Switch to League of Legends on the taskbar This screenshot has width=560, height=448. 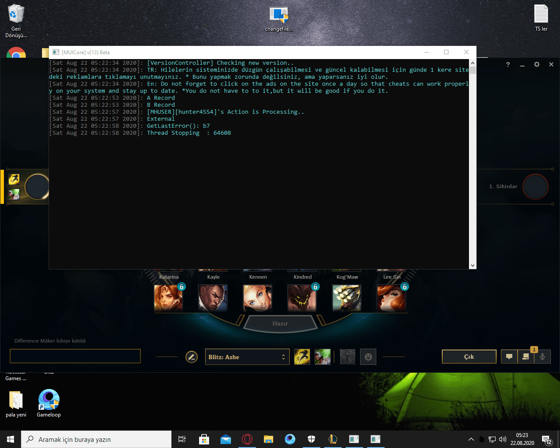pyautogui.click(x=333, y=439)
